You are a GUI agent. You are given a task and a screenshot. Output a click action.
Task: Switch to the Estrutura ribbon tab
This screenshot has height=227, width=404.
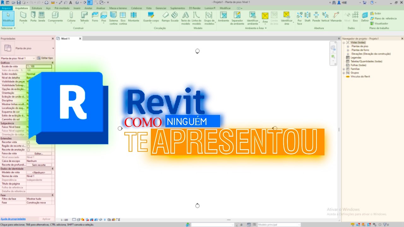click(37, 8)
